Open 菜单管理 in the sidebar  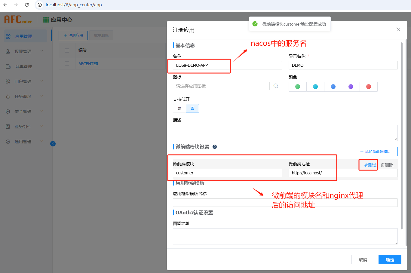tap(23, 66)
